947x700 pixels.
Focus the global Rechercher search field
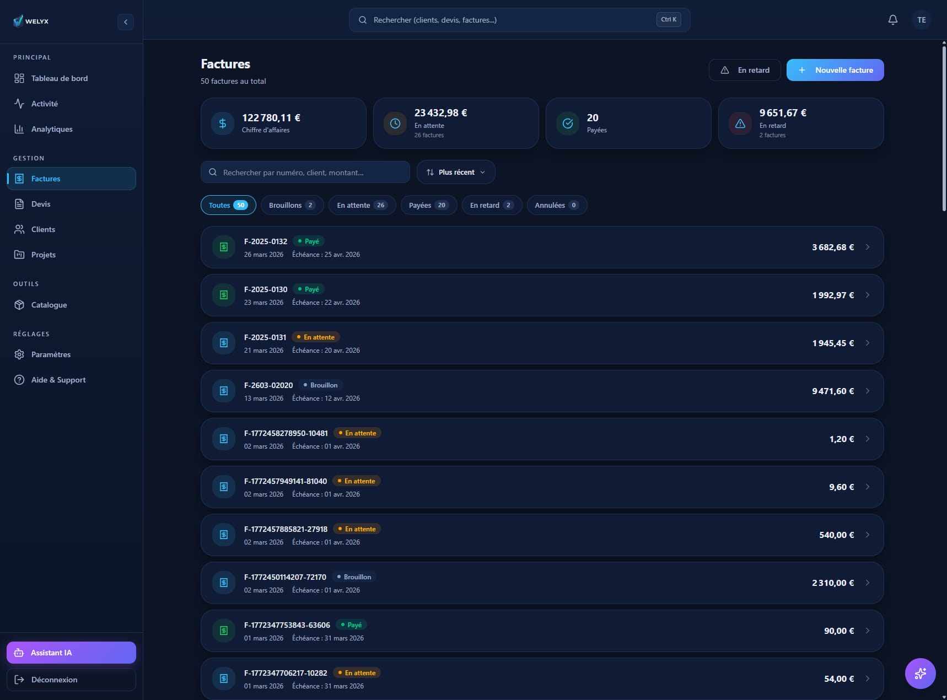[x=519, y=20]
